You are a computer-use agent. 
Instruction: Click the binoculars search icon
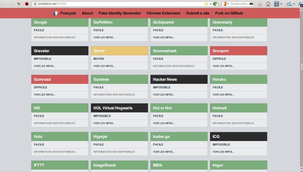pyautogui.click(x=251, y=4)
